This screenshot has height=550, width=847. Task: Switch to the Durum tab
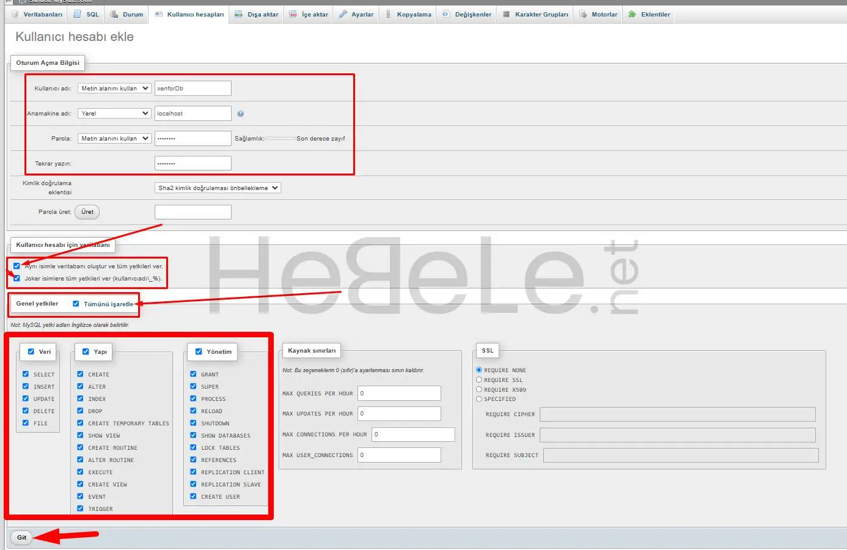tap(127, 14)
